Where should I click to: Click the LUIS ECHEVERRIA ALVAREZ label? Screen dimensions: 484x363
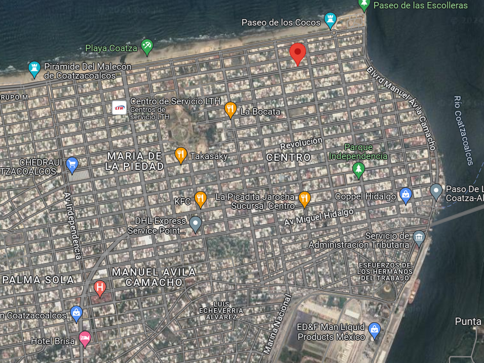[221, 310]
